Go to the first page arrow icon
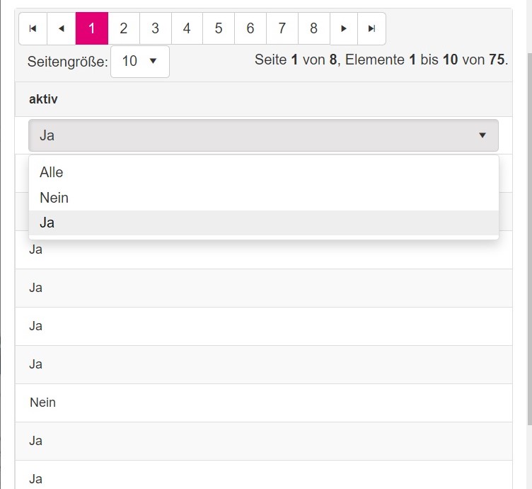Viewport: 532px width, 489px height. [33, 28]
